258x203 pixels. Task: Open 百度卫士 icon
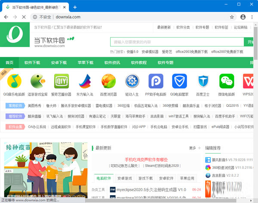click(203, 81)
